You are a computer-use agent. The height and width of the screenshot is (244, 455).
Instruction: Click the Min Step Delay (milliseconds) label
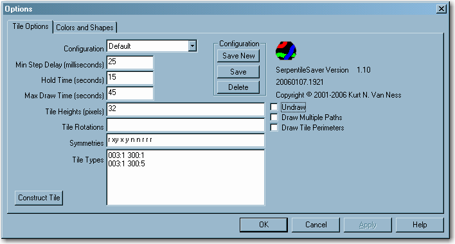click(x=60, y=65)
